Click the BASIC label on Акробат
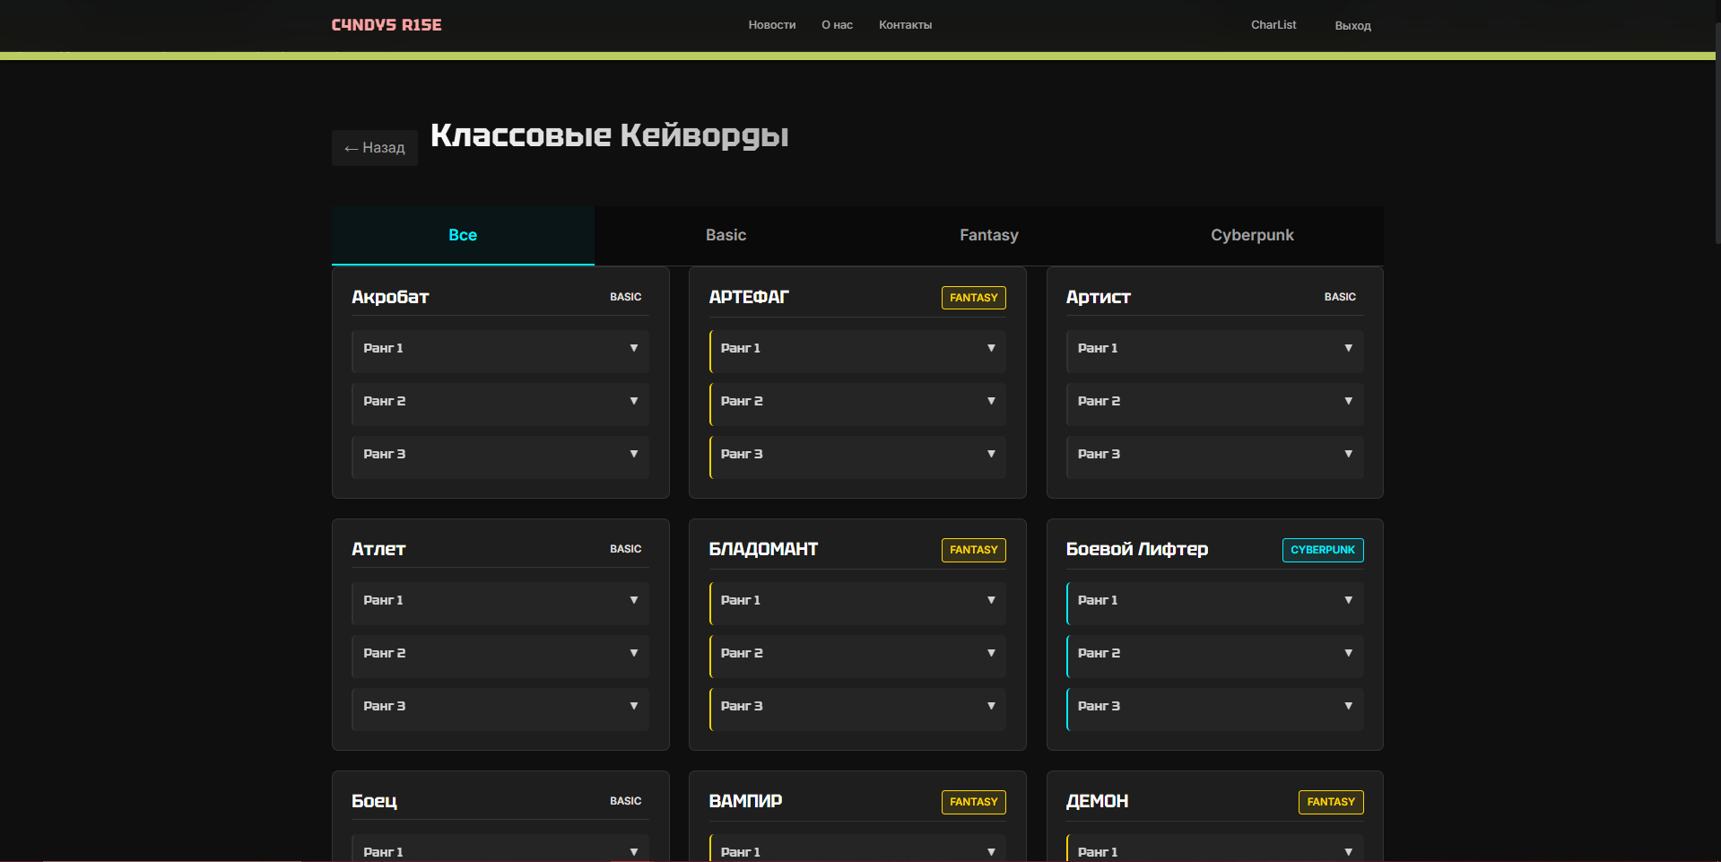The width and height of the screenshot is (1721, 862). coord(626,297)
